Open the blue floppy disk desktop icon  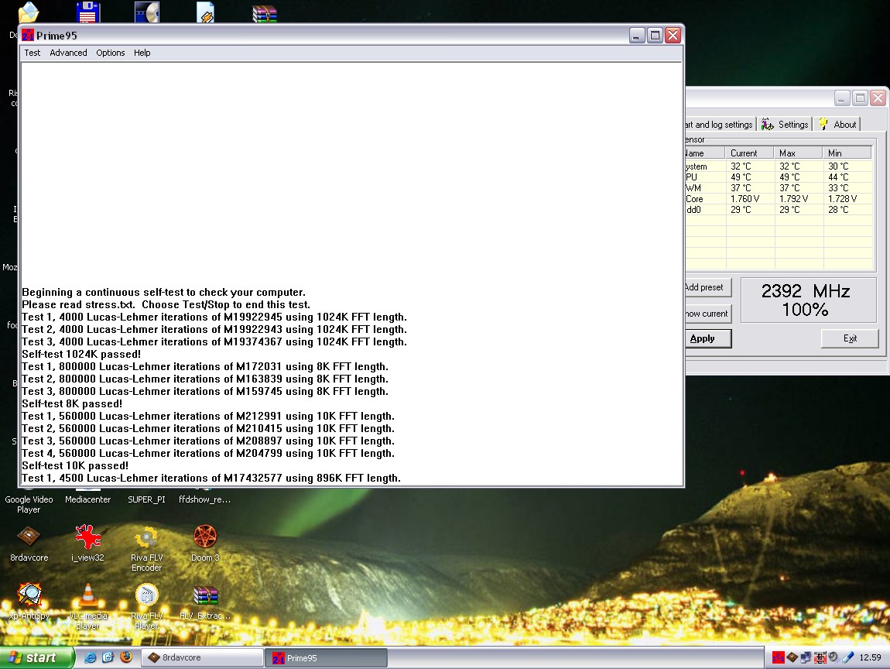tap(87, 12)
